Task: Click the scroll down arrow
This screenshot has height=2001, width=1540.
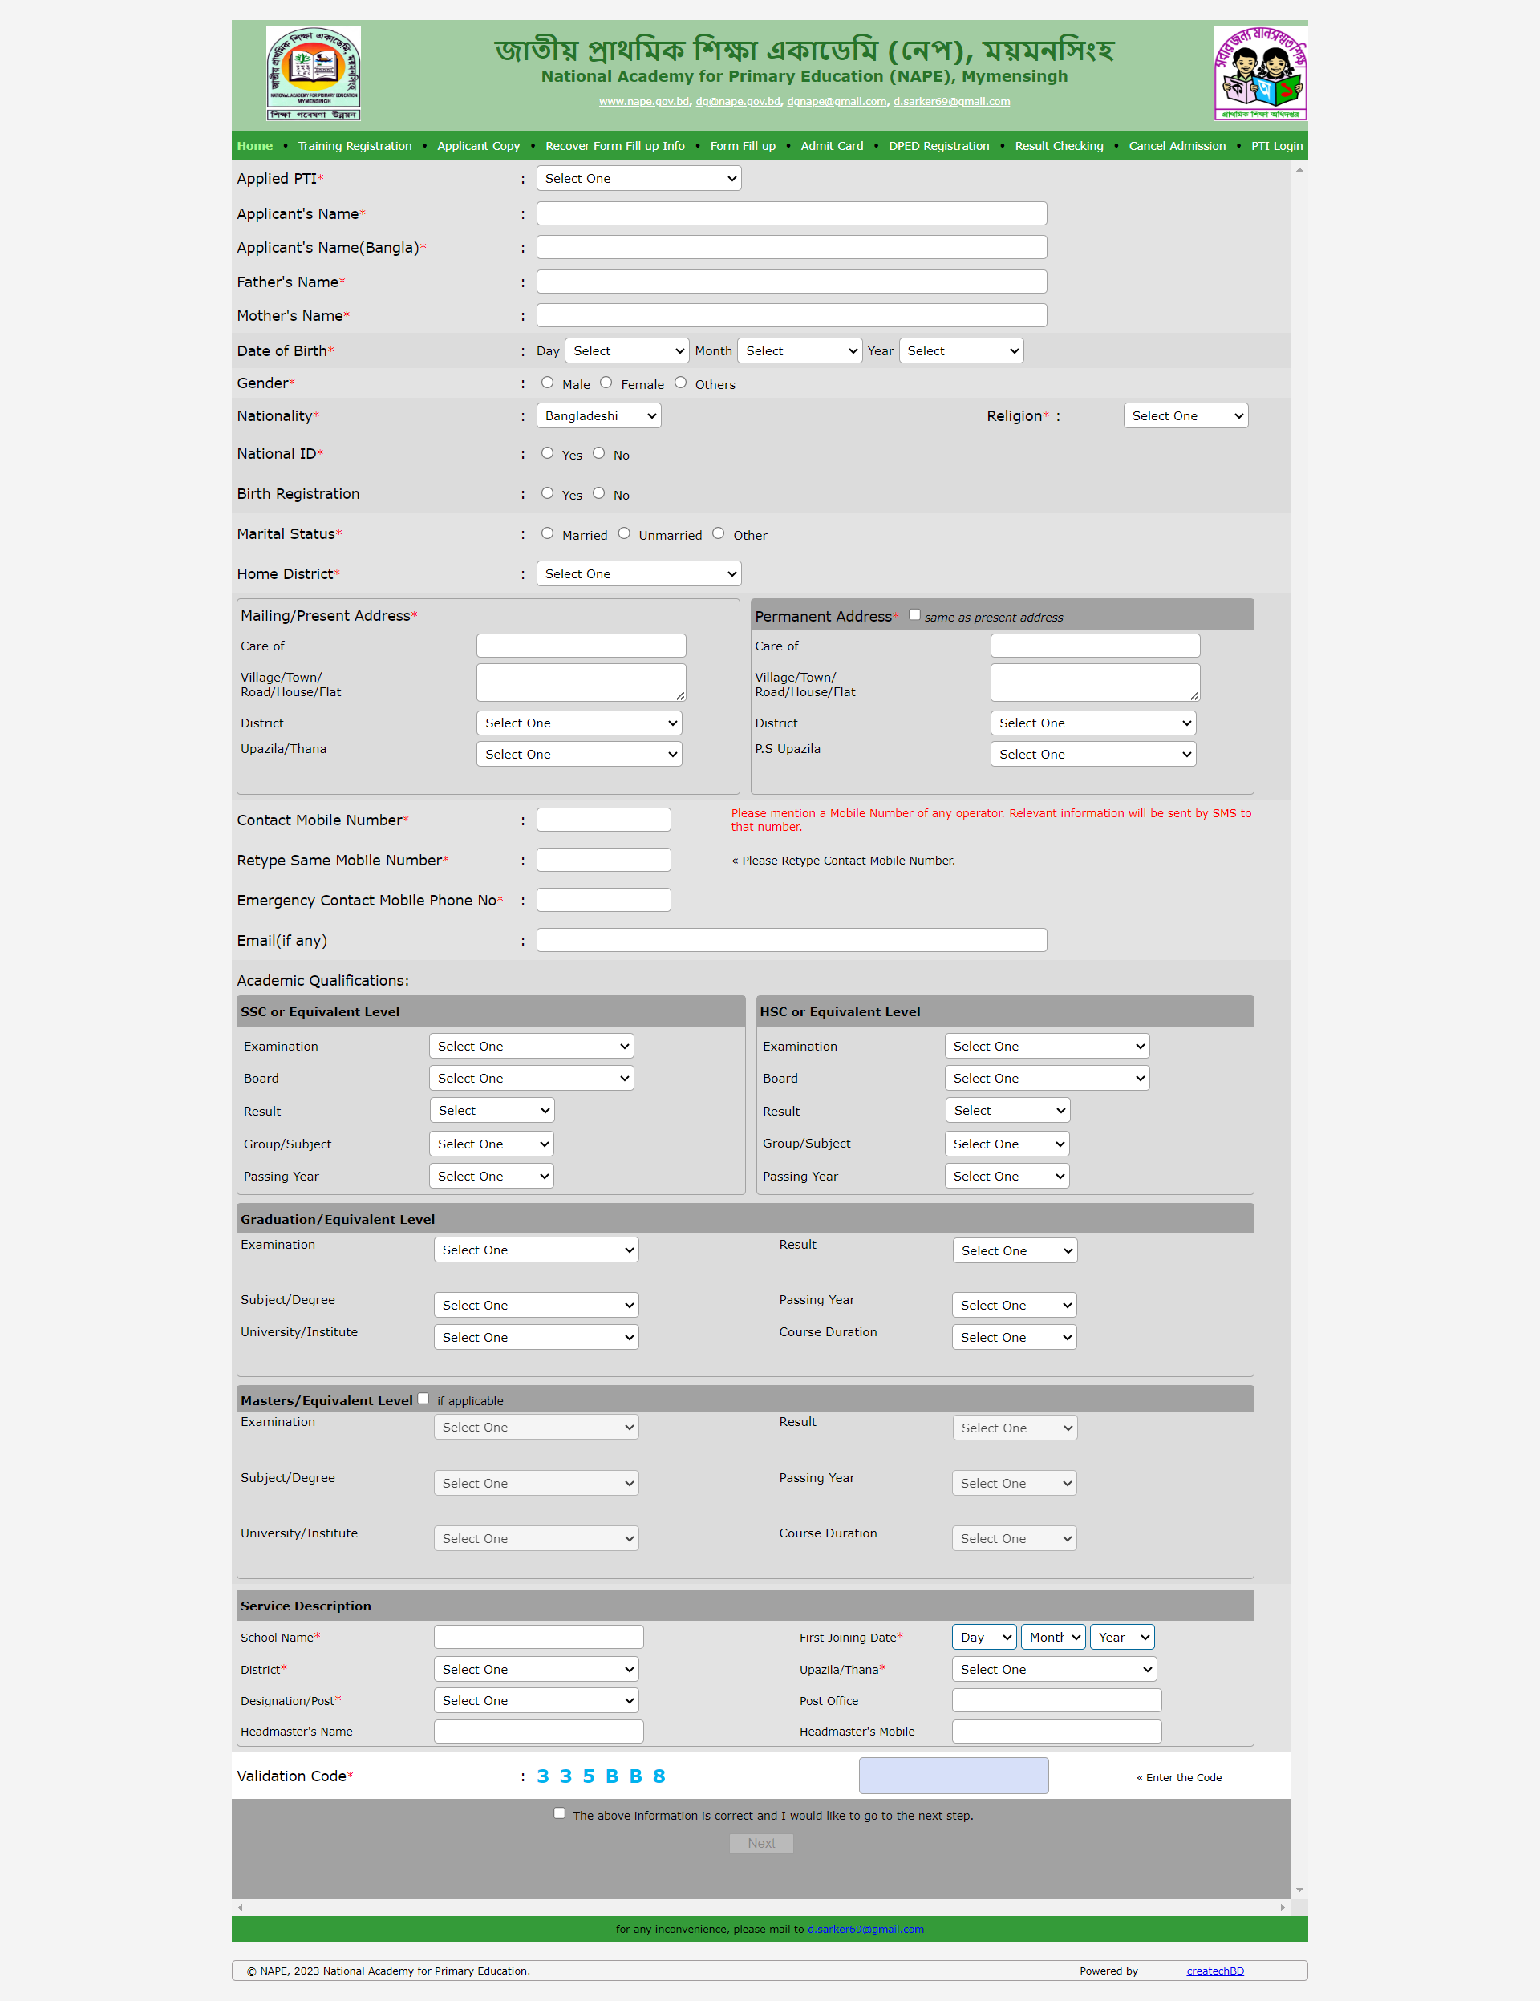Action: tap(1299, 1890)
